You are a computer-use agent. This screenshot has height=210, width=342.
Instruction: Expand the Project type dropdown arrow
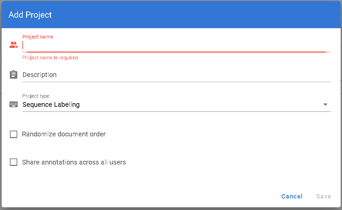pyautogui.click(x=325, y=104)
